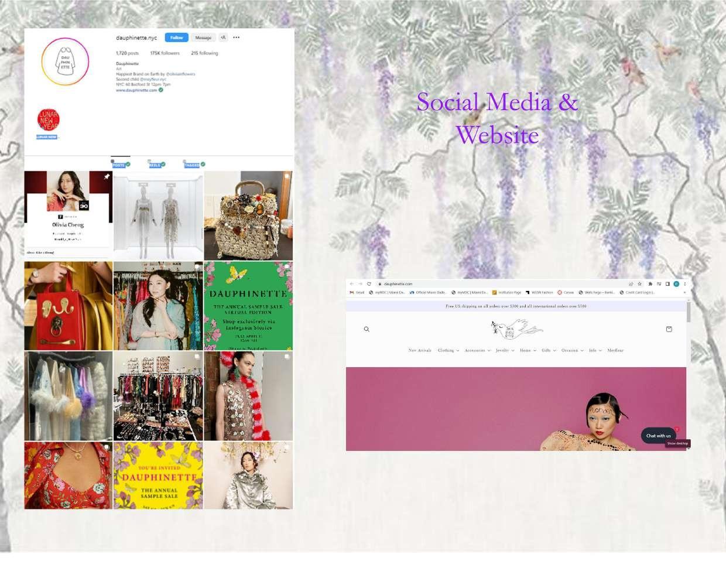The width and height of the screenshot is (726, 561).
Task: Click the share page icon in the address bar
Action: 631,284
